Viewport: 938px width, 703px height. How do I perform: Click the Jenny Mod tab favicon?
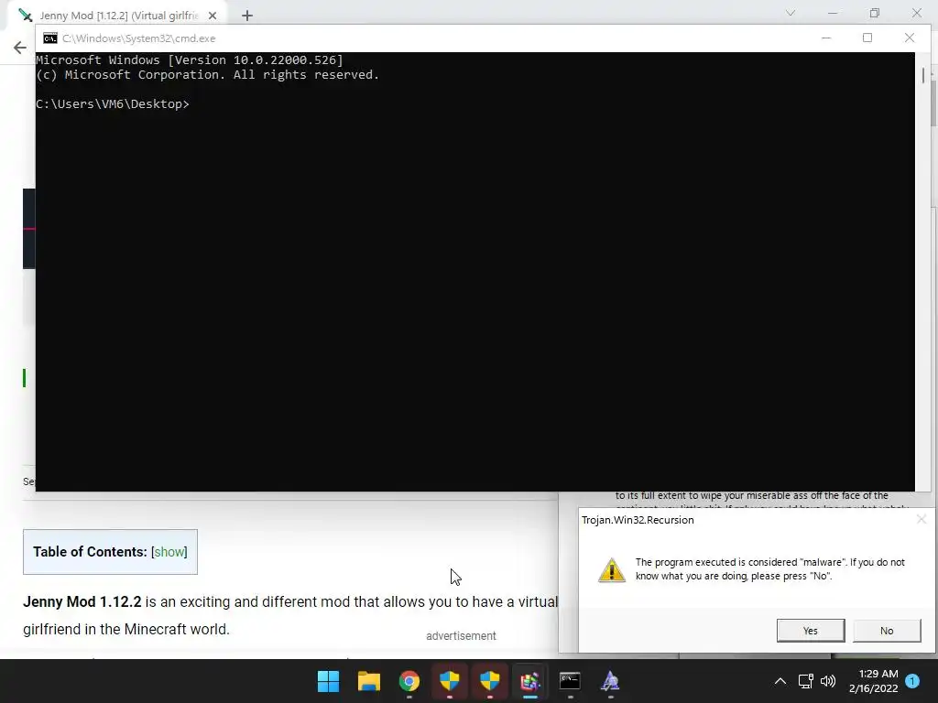pos(26,16)
